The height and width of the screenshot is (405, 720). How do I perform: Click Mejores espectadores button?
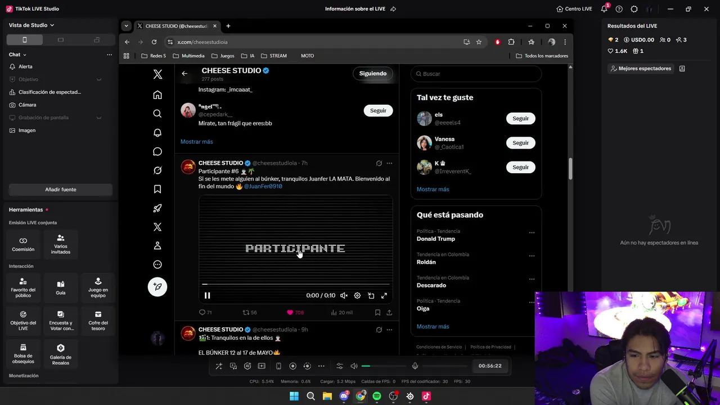(x=641, y=69)
